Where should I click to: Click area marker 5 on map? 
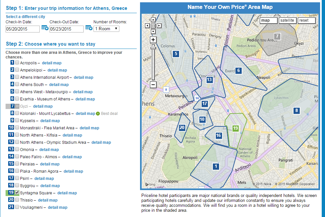pyautogui.click(x=176, y=54)
